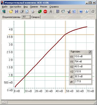Switch to the Сводка tab
97x105 pixels.
pyautogui.click(x=35, y=17)
